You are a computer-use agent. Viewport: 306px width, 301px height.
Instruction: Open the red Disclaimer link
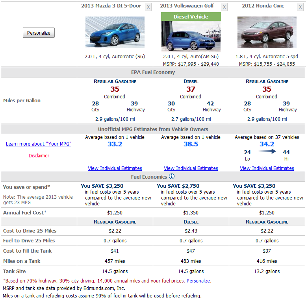tap(39, 155)
